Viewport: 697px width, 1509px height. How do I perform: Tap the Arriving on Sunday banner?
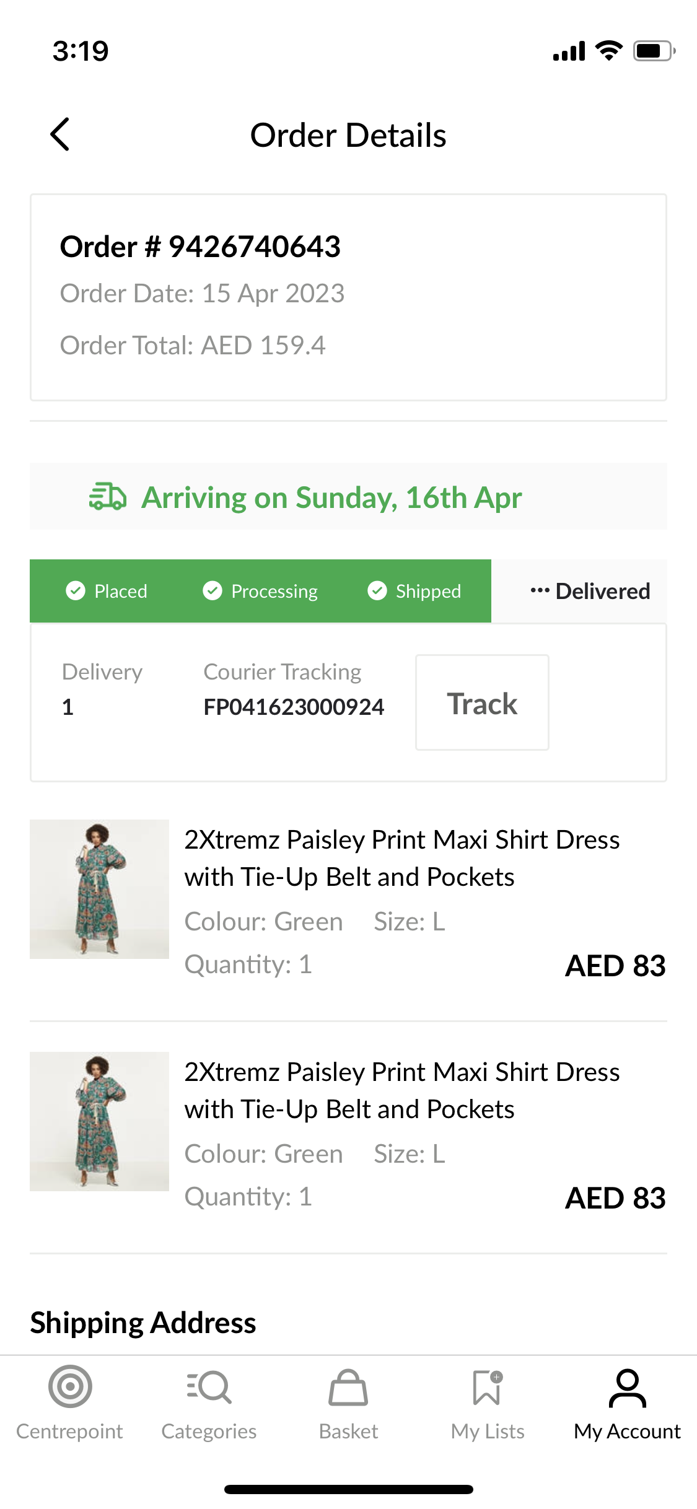331,497
